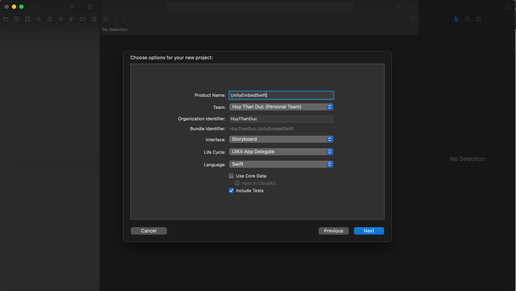Open the Report navigator

[x=94, y=19]
